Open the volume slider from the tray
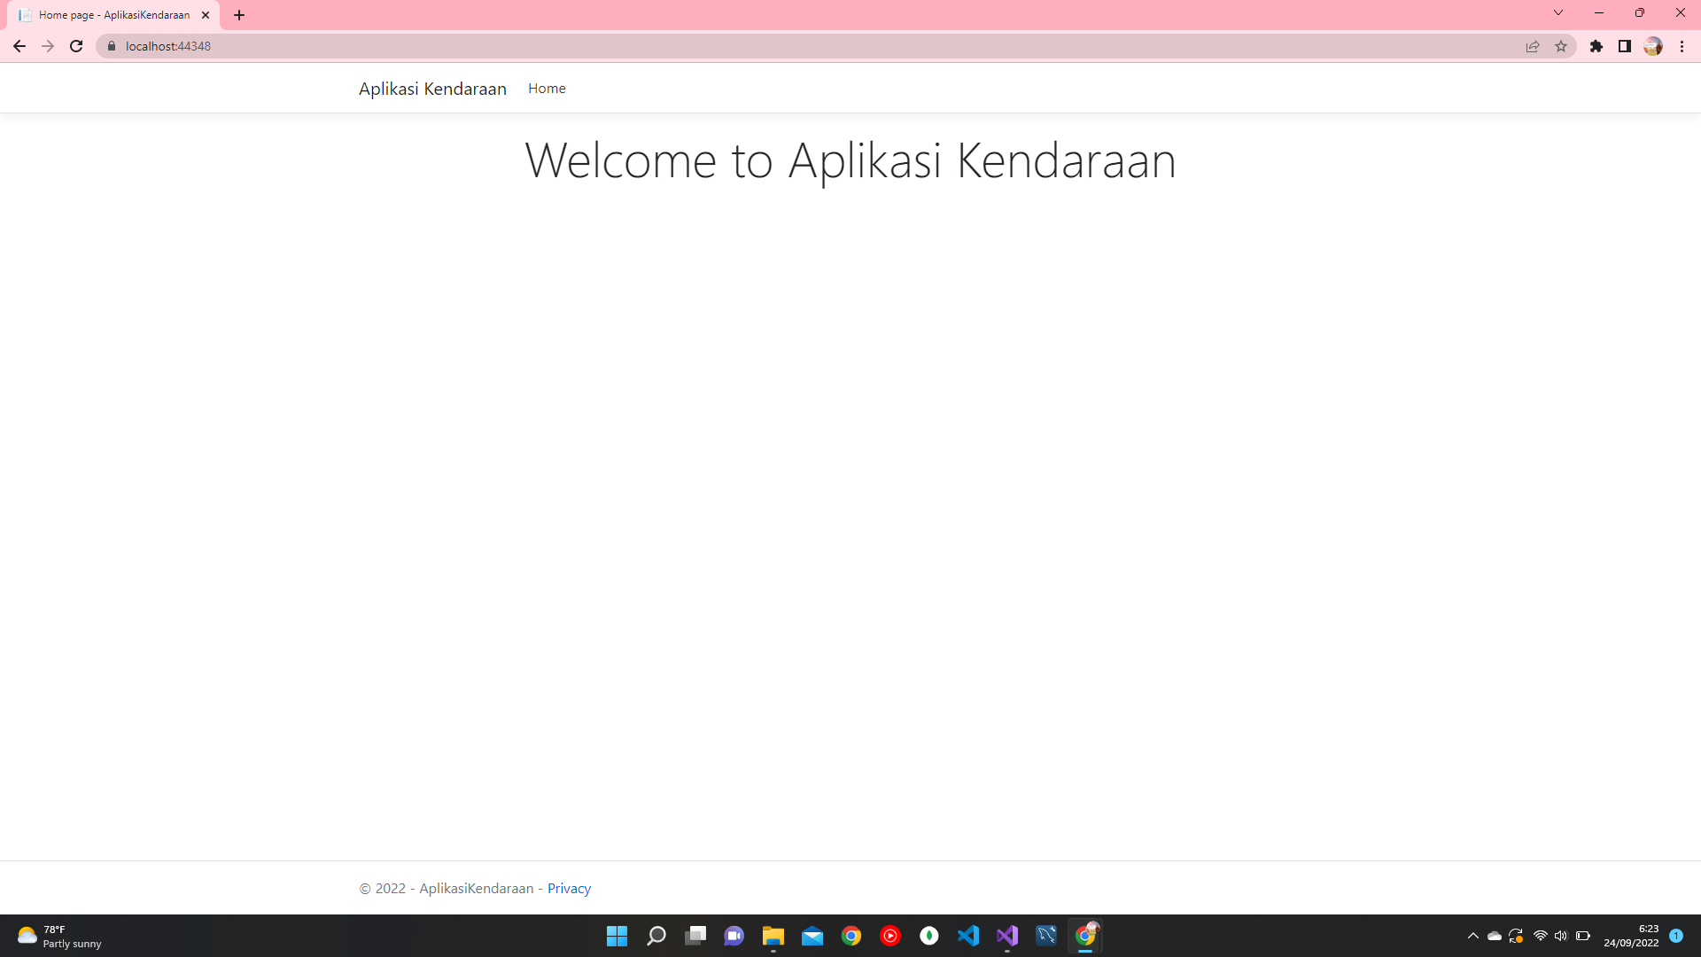Image resolution: width=1701 pixels, height=957 pixels. (1561, 936)
